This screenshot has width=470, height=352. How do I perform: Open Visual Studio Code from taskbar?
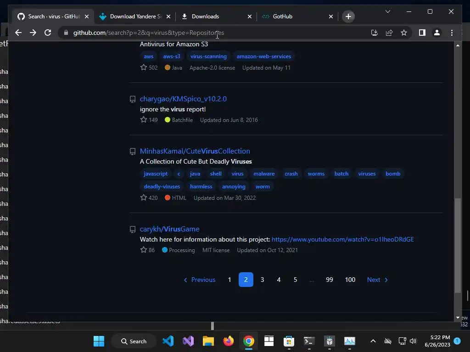168,341
